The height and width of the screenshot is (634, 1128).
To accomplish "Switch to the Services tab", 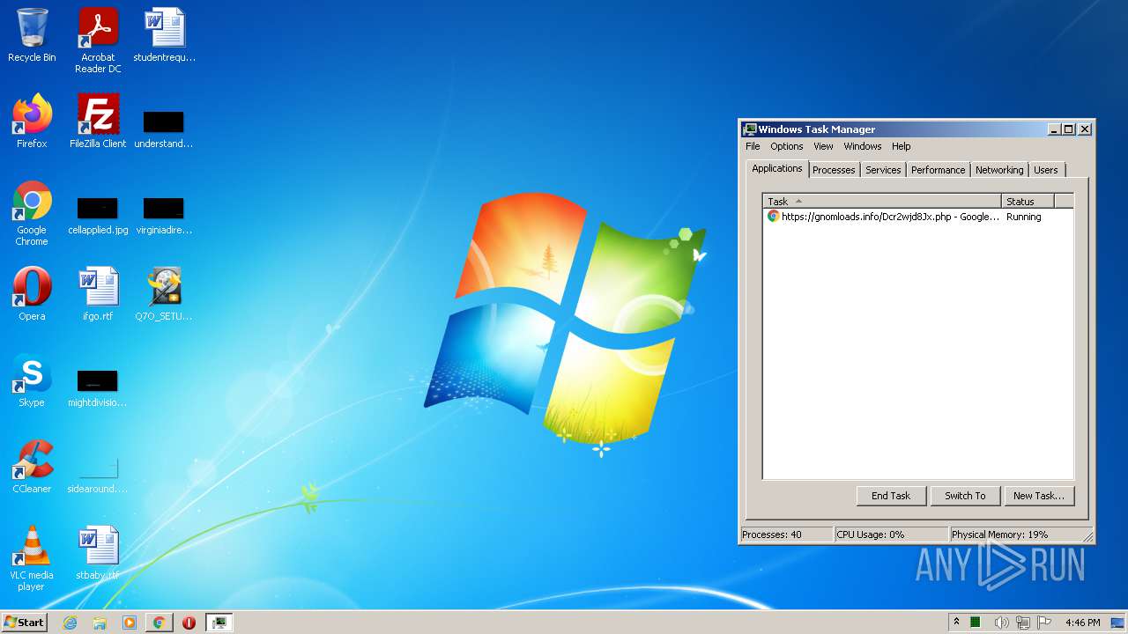I will tap(883, 170).
